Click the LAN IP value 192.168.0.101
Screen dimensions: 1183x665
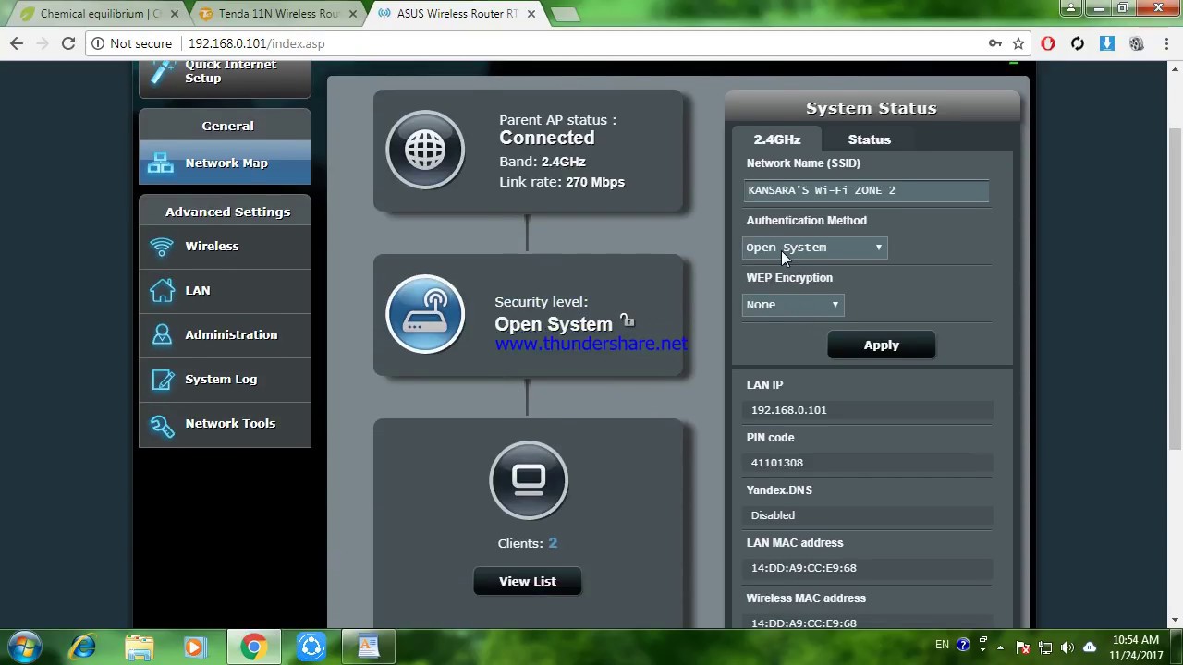(x=788, y=410)
